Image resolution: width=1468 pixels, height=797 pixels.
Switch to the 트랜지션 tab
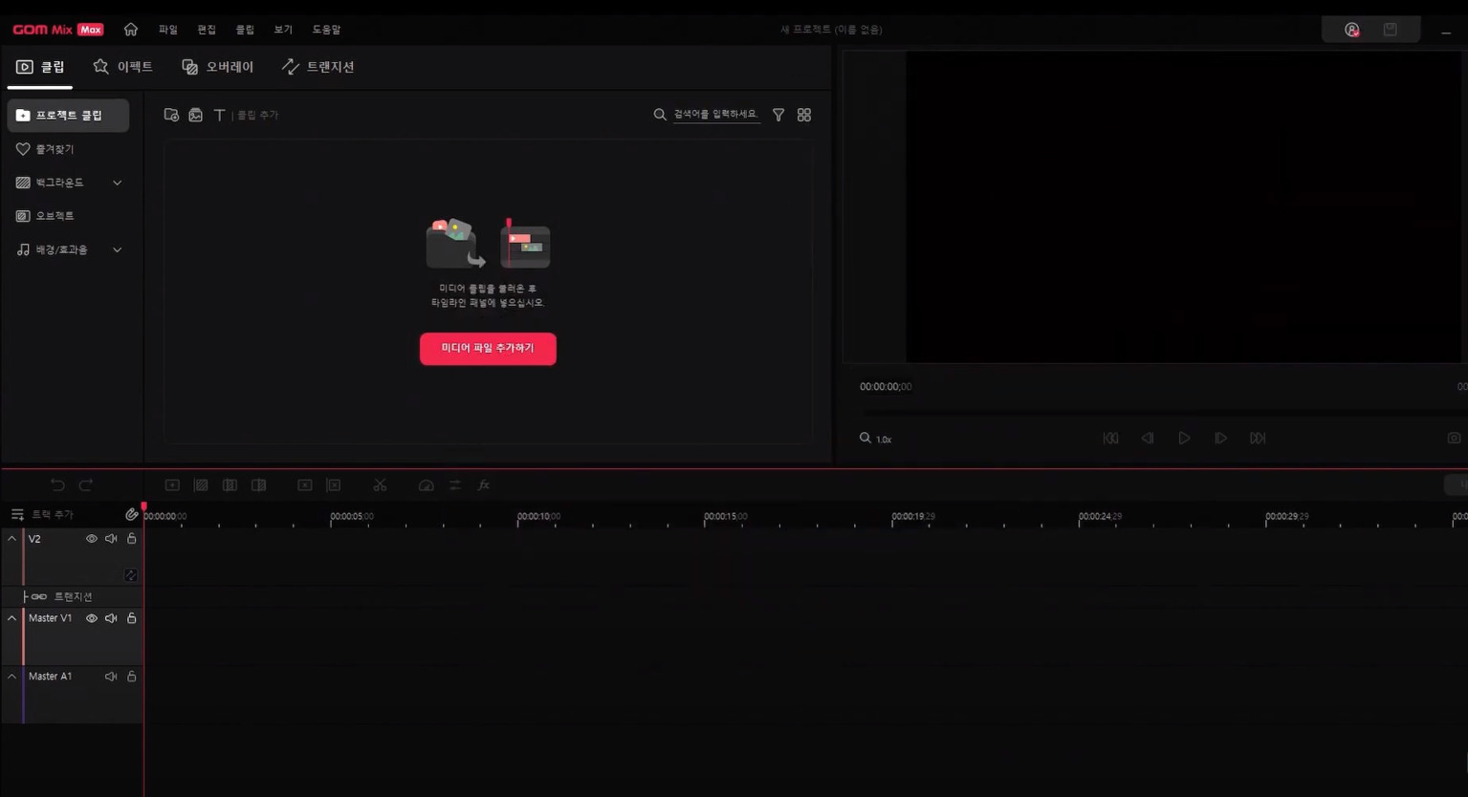coord(318,67)
